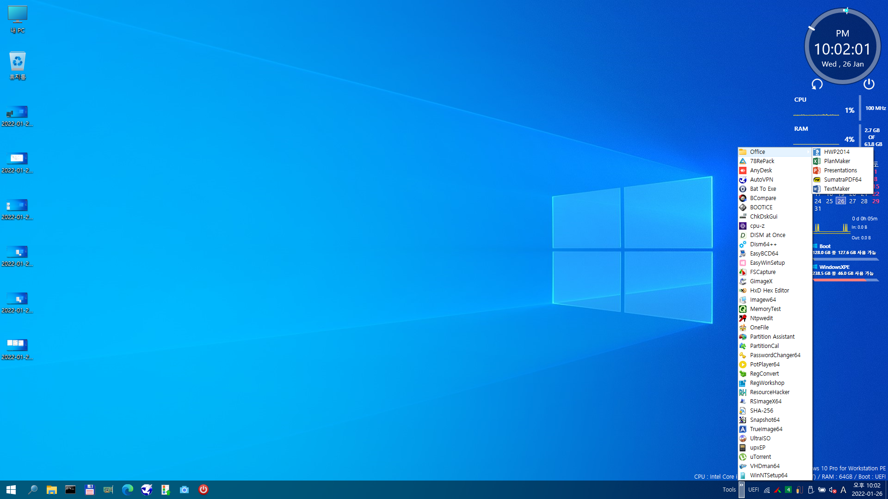Open Presentations in Office submenu
Viewport: 888px width, 499px height.
842,170
